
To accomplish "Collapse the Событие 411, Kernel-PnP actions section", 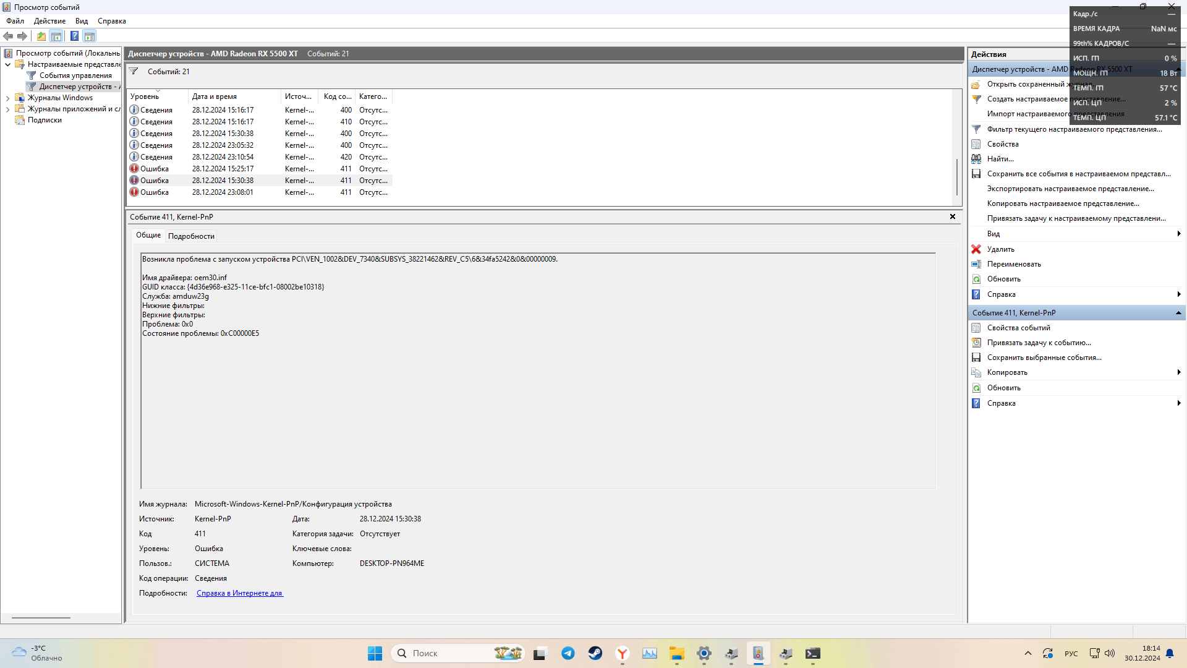I will pos(1178,313).
